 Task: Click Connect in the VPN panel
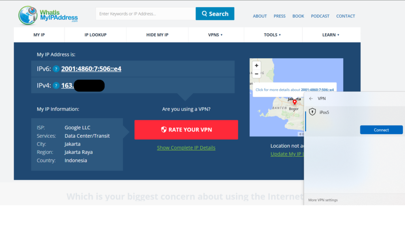click(x=381, y=130)
